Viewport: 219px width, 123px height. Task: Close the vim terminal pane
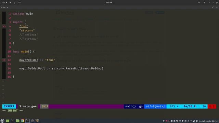[217, 7]
